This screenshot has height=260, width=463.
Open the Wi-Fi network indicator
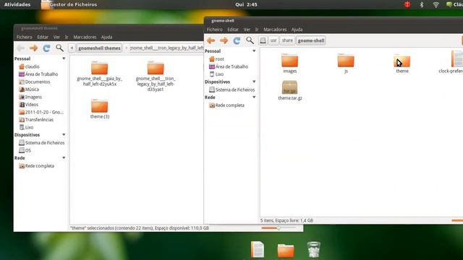(436, 4)
